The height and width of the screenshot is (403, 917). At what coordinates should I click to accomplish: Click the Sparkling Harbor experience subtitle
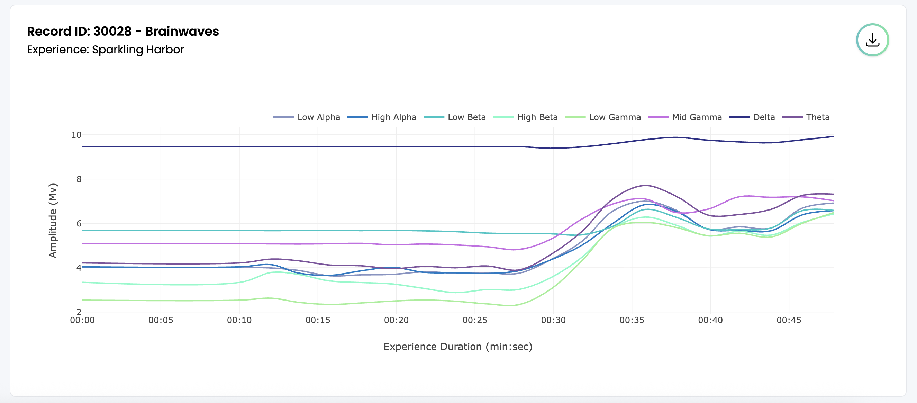pyautogui.click(x=106, y=50)
